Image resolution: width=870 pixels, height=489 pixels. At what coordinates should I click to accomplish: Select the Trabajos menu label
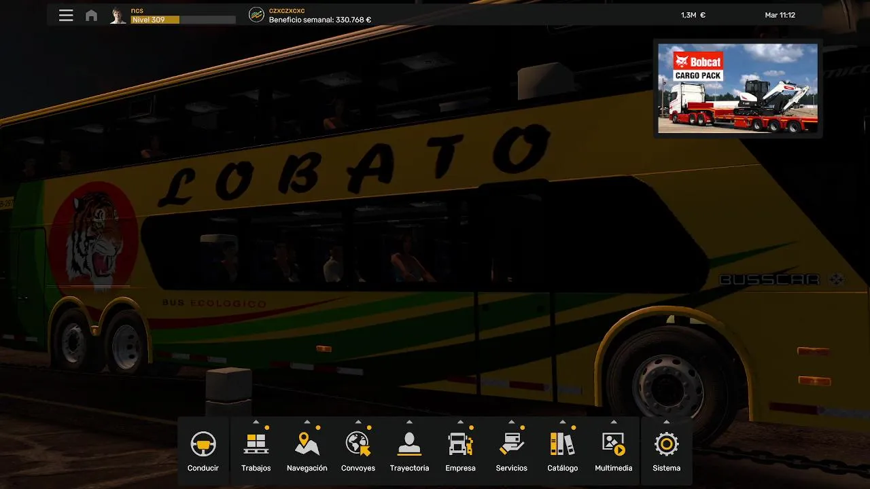pyautogui.click(x=256, y=468)
